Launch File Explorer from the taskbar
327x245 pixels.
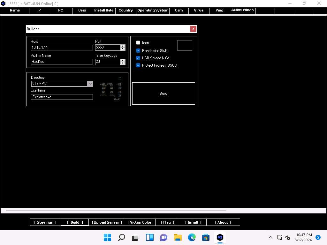coord(178,237)
